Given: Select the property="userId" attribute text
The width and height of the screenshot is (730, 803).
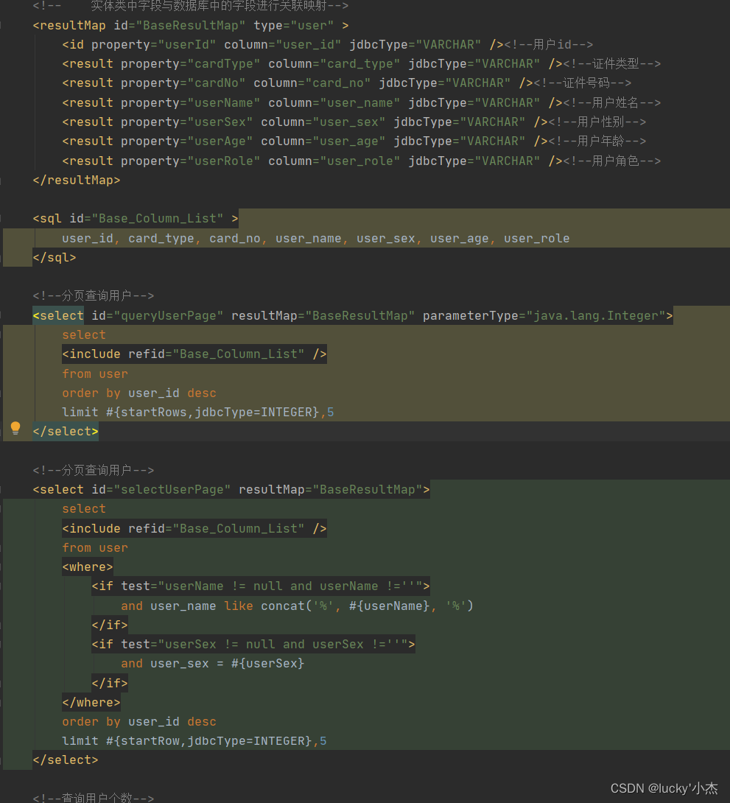Looking at the screenshot, I should tap(153, 45).
